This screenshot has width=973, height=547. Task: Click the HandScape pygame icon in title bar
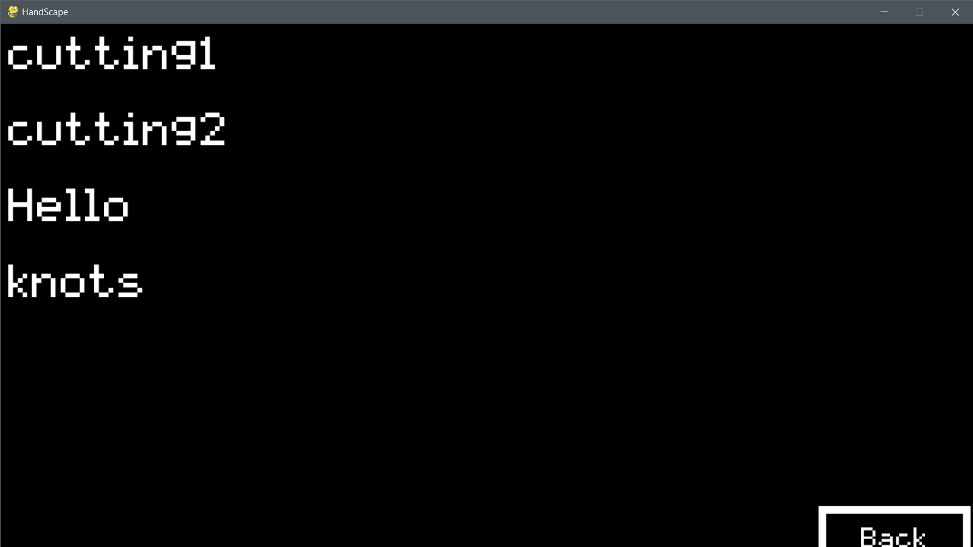(x=12, y=12)
